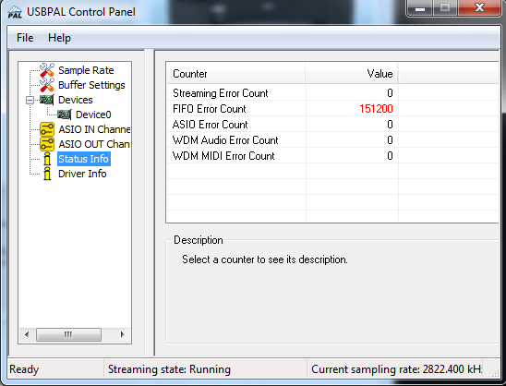
Task: Select Buffer Settings in the tree
Action: coord(91,85)
